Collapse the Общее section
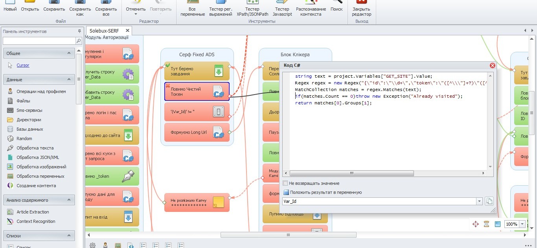This screenshot has height=248, width=537. [x=69, y=53]
